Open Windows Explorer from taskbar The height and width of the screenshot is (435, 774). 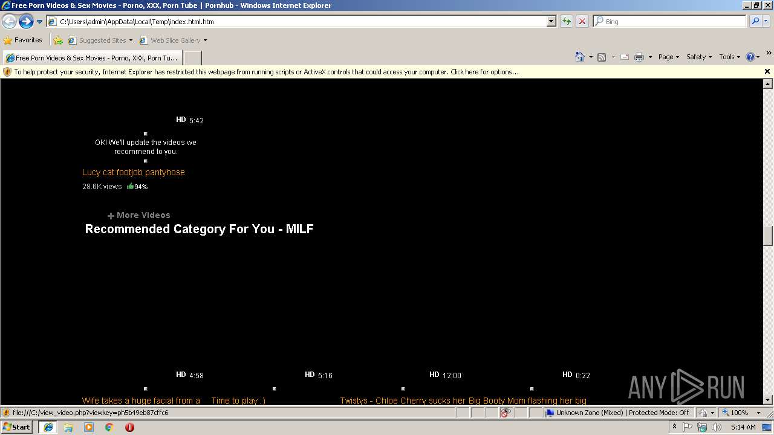pos(68,427)
